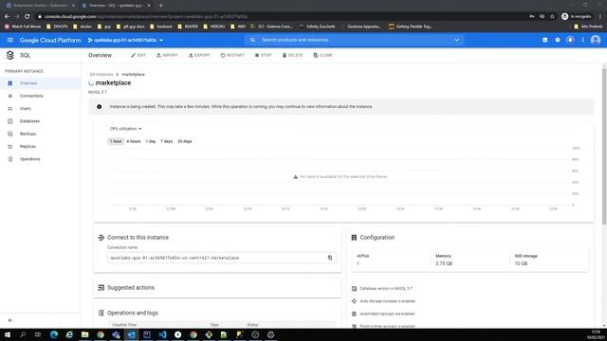Reload the page with browser refresh icon
Image resolution: width=607 pixels, height=341 pixels.
pos(28,17)
